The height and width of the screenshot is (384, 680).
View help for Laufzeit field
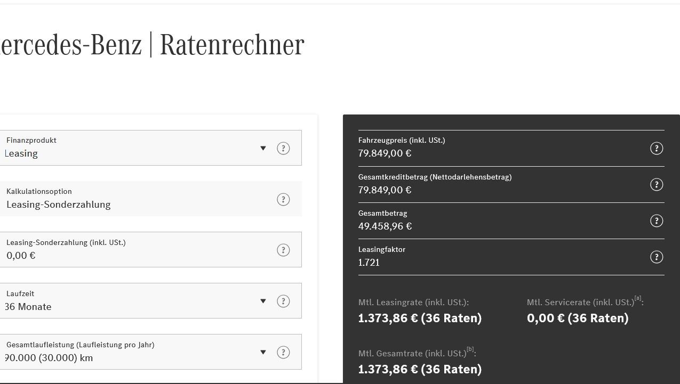pyautogui.click(x=283, y=301)
